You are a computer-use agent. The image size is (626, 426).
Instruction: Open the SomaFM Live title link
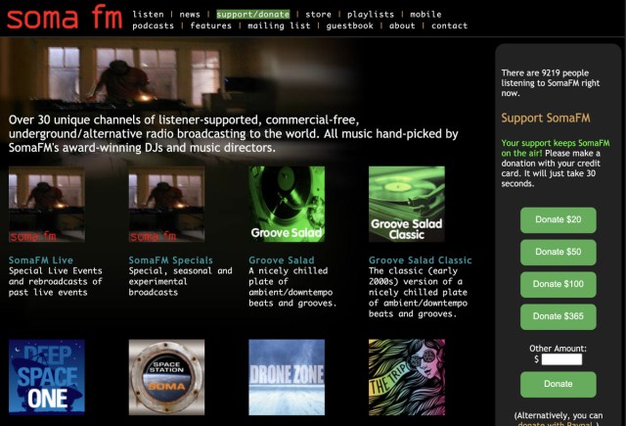[41, 260]
